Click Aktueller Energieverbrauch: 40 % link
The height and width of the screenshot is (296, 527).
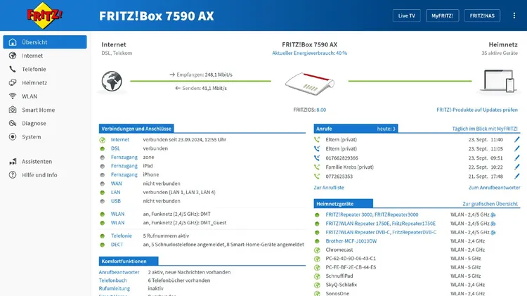click(310, 53)
